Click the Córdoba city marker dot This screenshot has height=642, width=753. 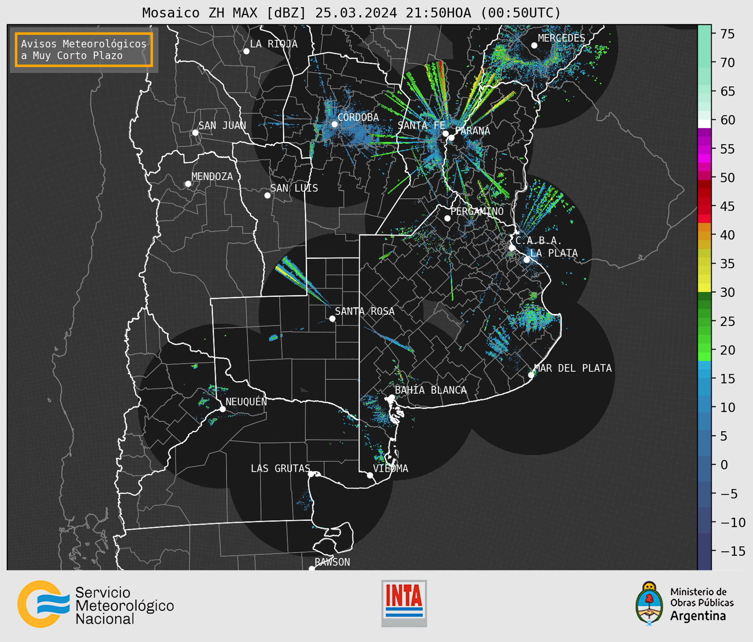[x=334, y=124]
